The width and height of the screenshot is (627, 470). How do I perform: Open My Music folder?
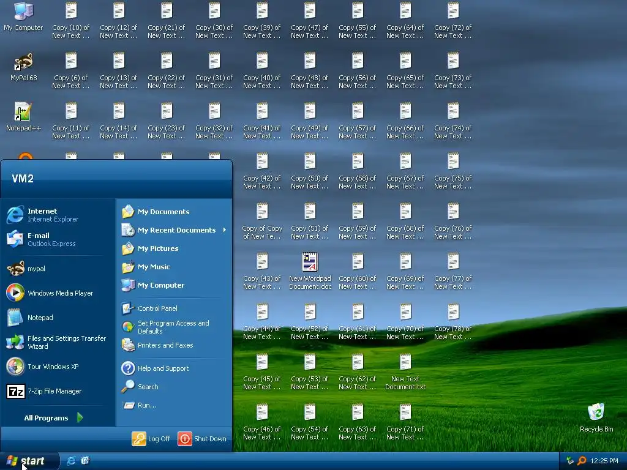(175, 267)
